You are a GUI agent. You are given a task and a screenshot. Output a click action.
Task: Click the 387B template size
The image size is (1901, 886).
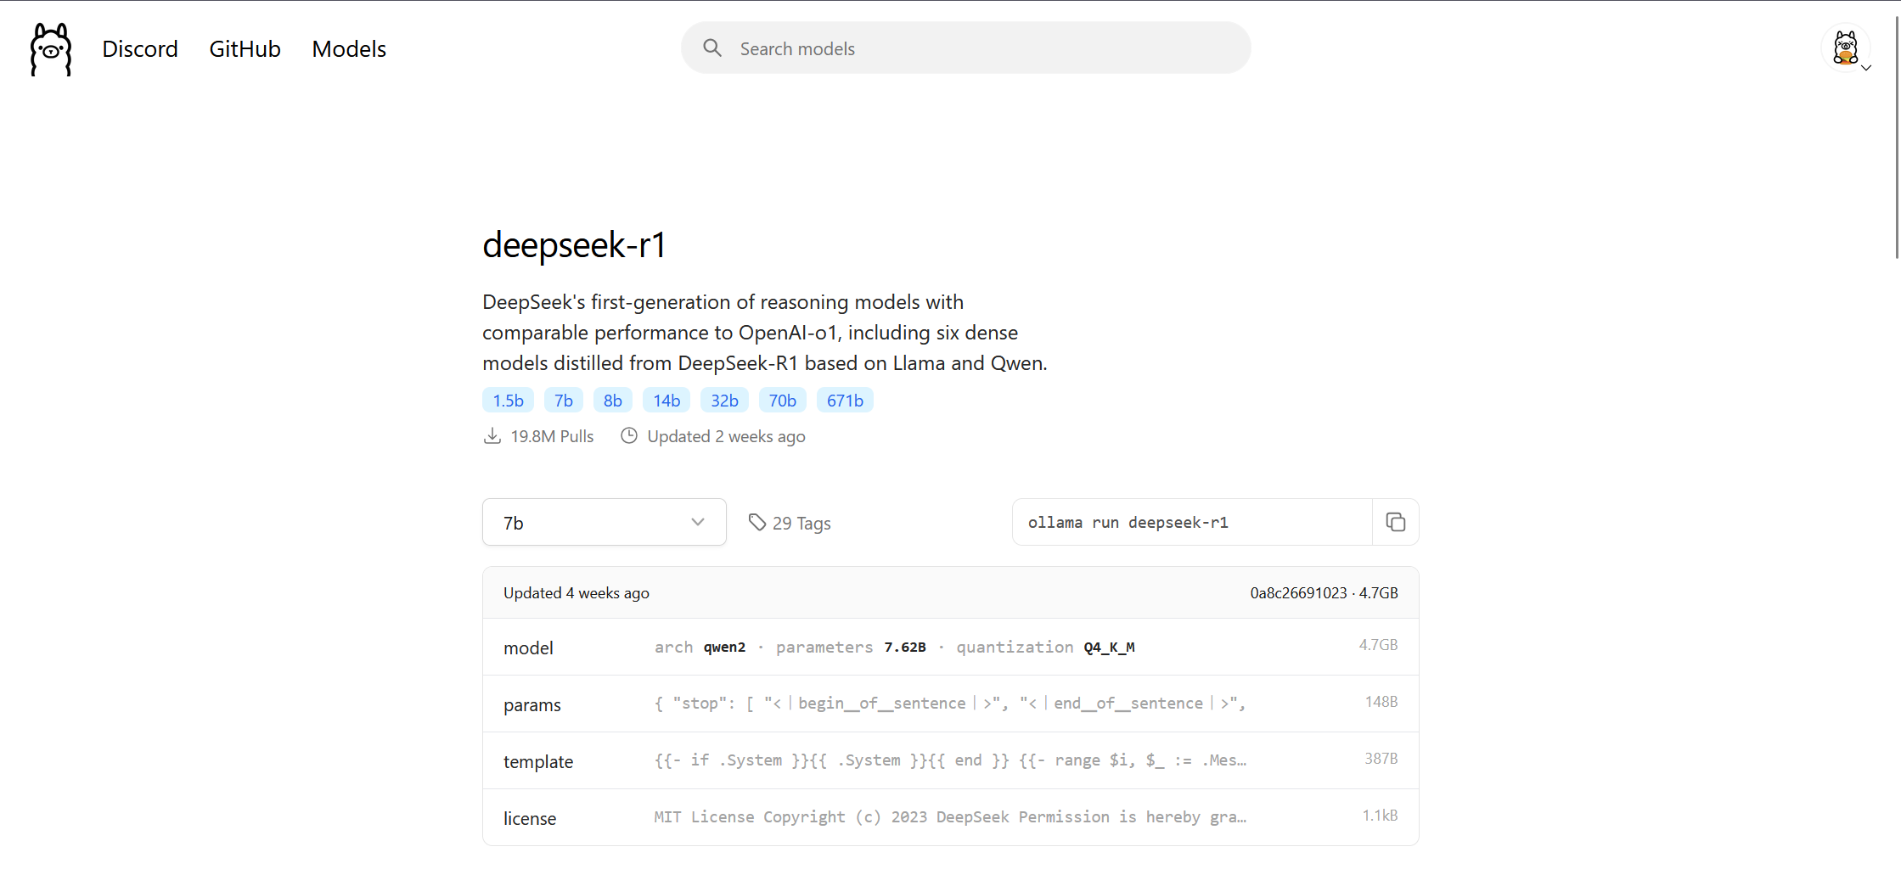click(1381, 758)
